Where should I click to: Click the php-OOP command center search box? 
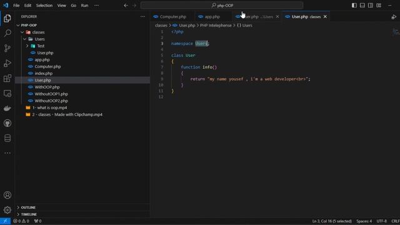coord(222,6)
